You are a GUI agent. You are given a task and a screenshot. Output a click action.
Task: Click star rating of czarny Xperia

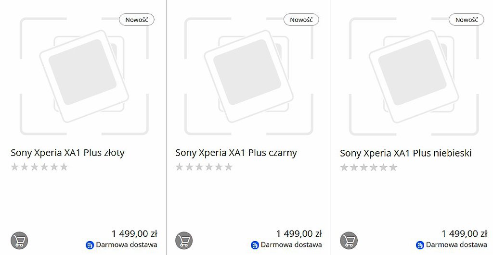point(204,167)
